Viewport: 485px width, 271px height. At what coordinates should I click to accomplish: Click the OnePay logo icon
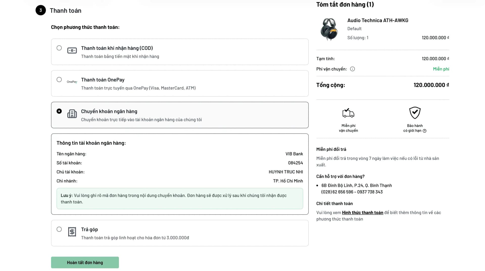(x=72, y=82)
